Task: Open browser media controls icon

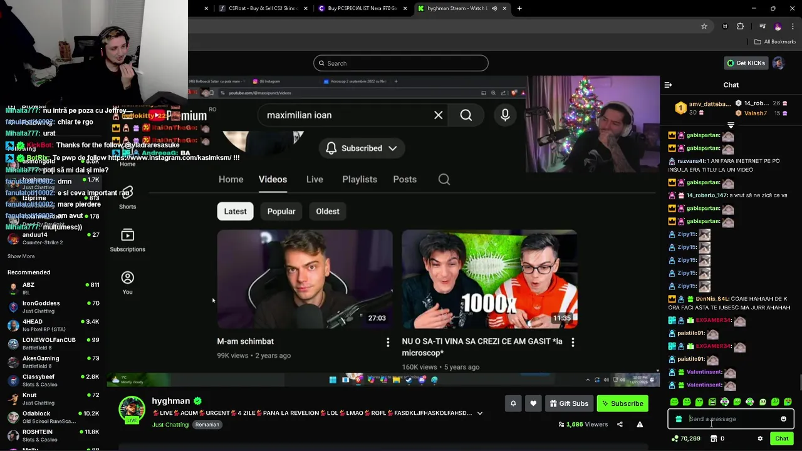Action: 762,26
